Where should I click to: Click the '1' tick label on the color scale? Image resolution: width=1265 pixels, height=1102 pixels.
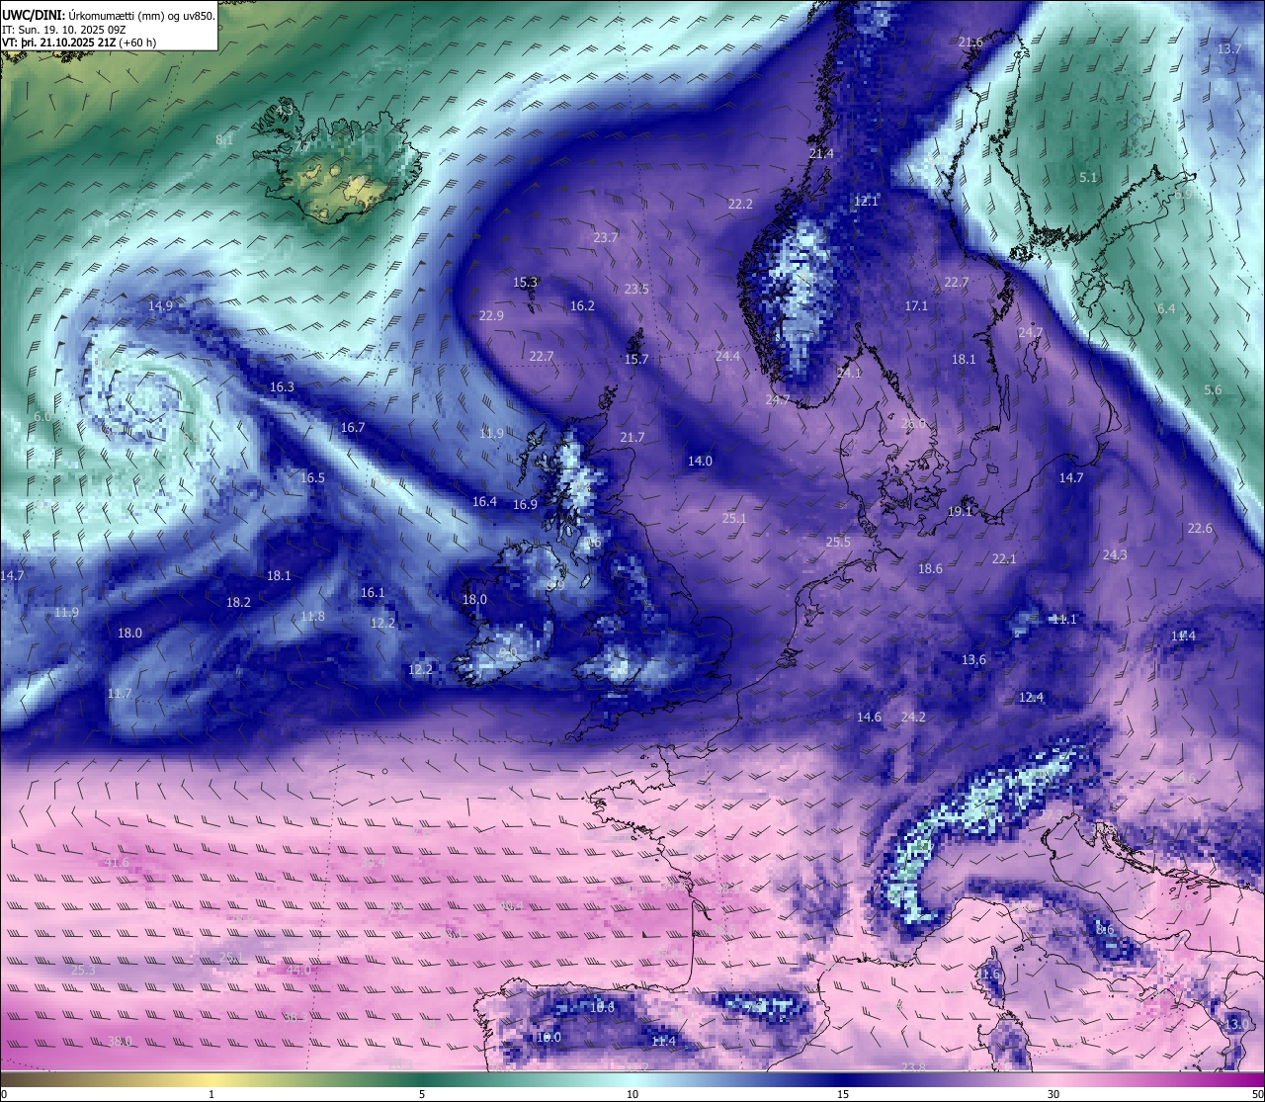point(211,1094)
